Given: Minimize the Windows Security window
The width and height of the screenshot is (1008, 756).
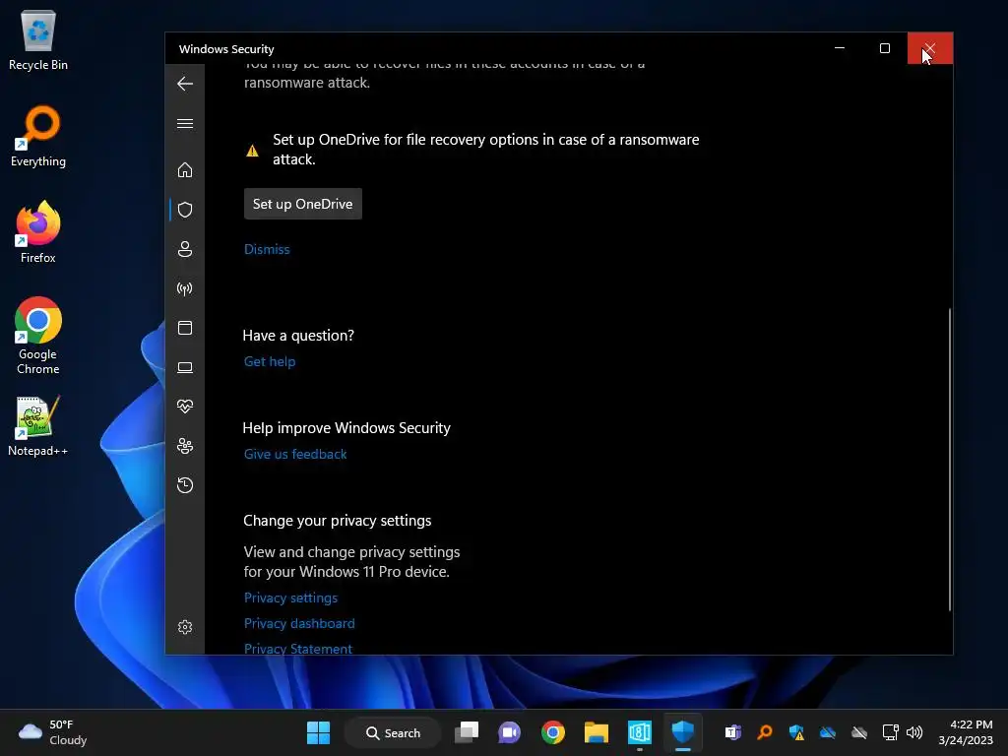Looking at the screenshot, I should (840, 48).
